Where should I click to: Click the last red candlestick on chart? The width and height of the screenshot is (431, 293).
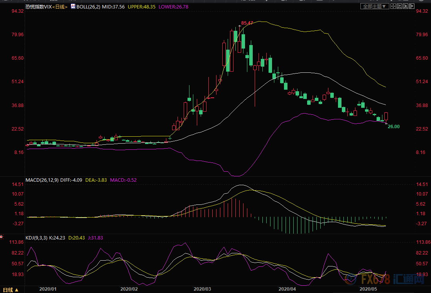coord(386,116)
